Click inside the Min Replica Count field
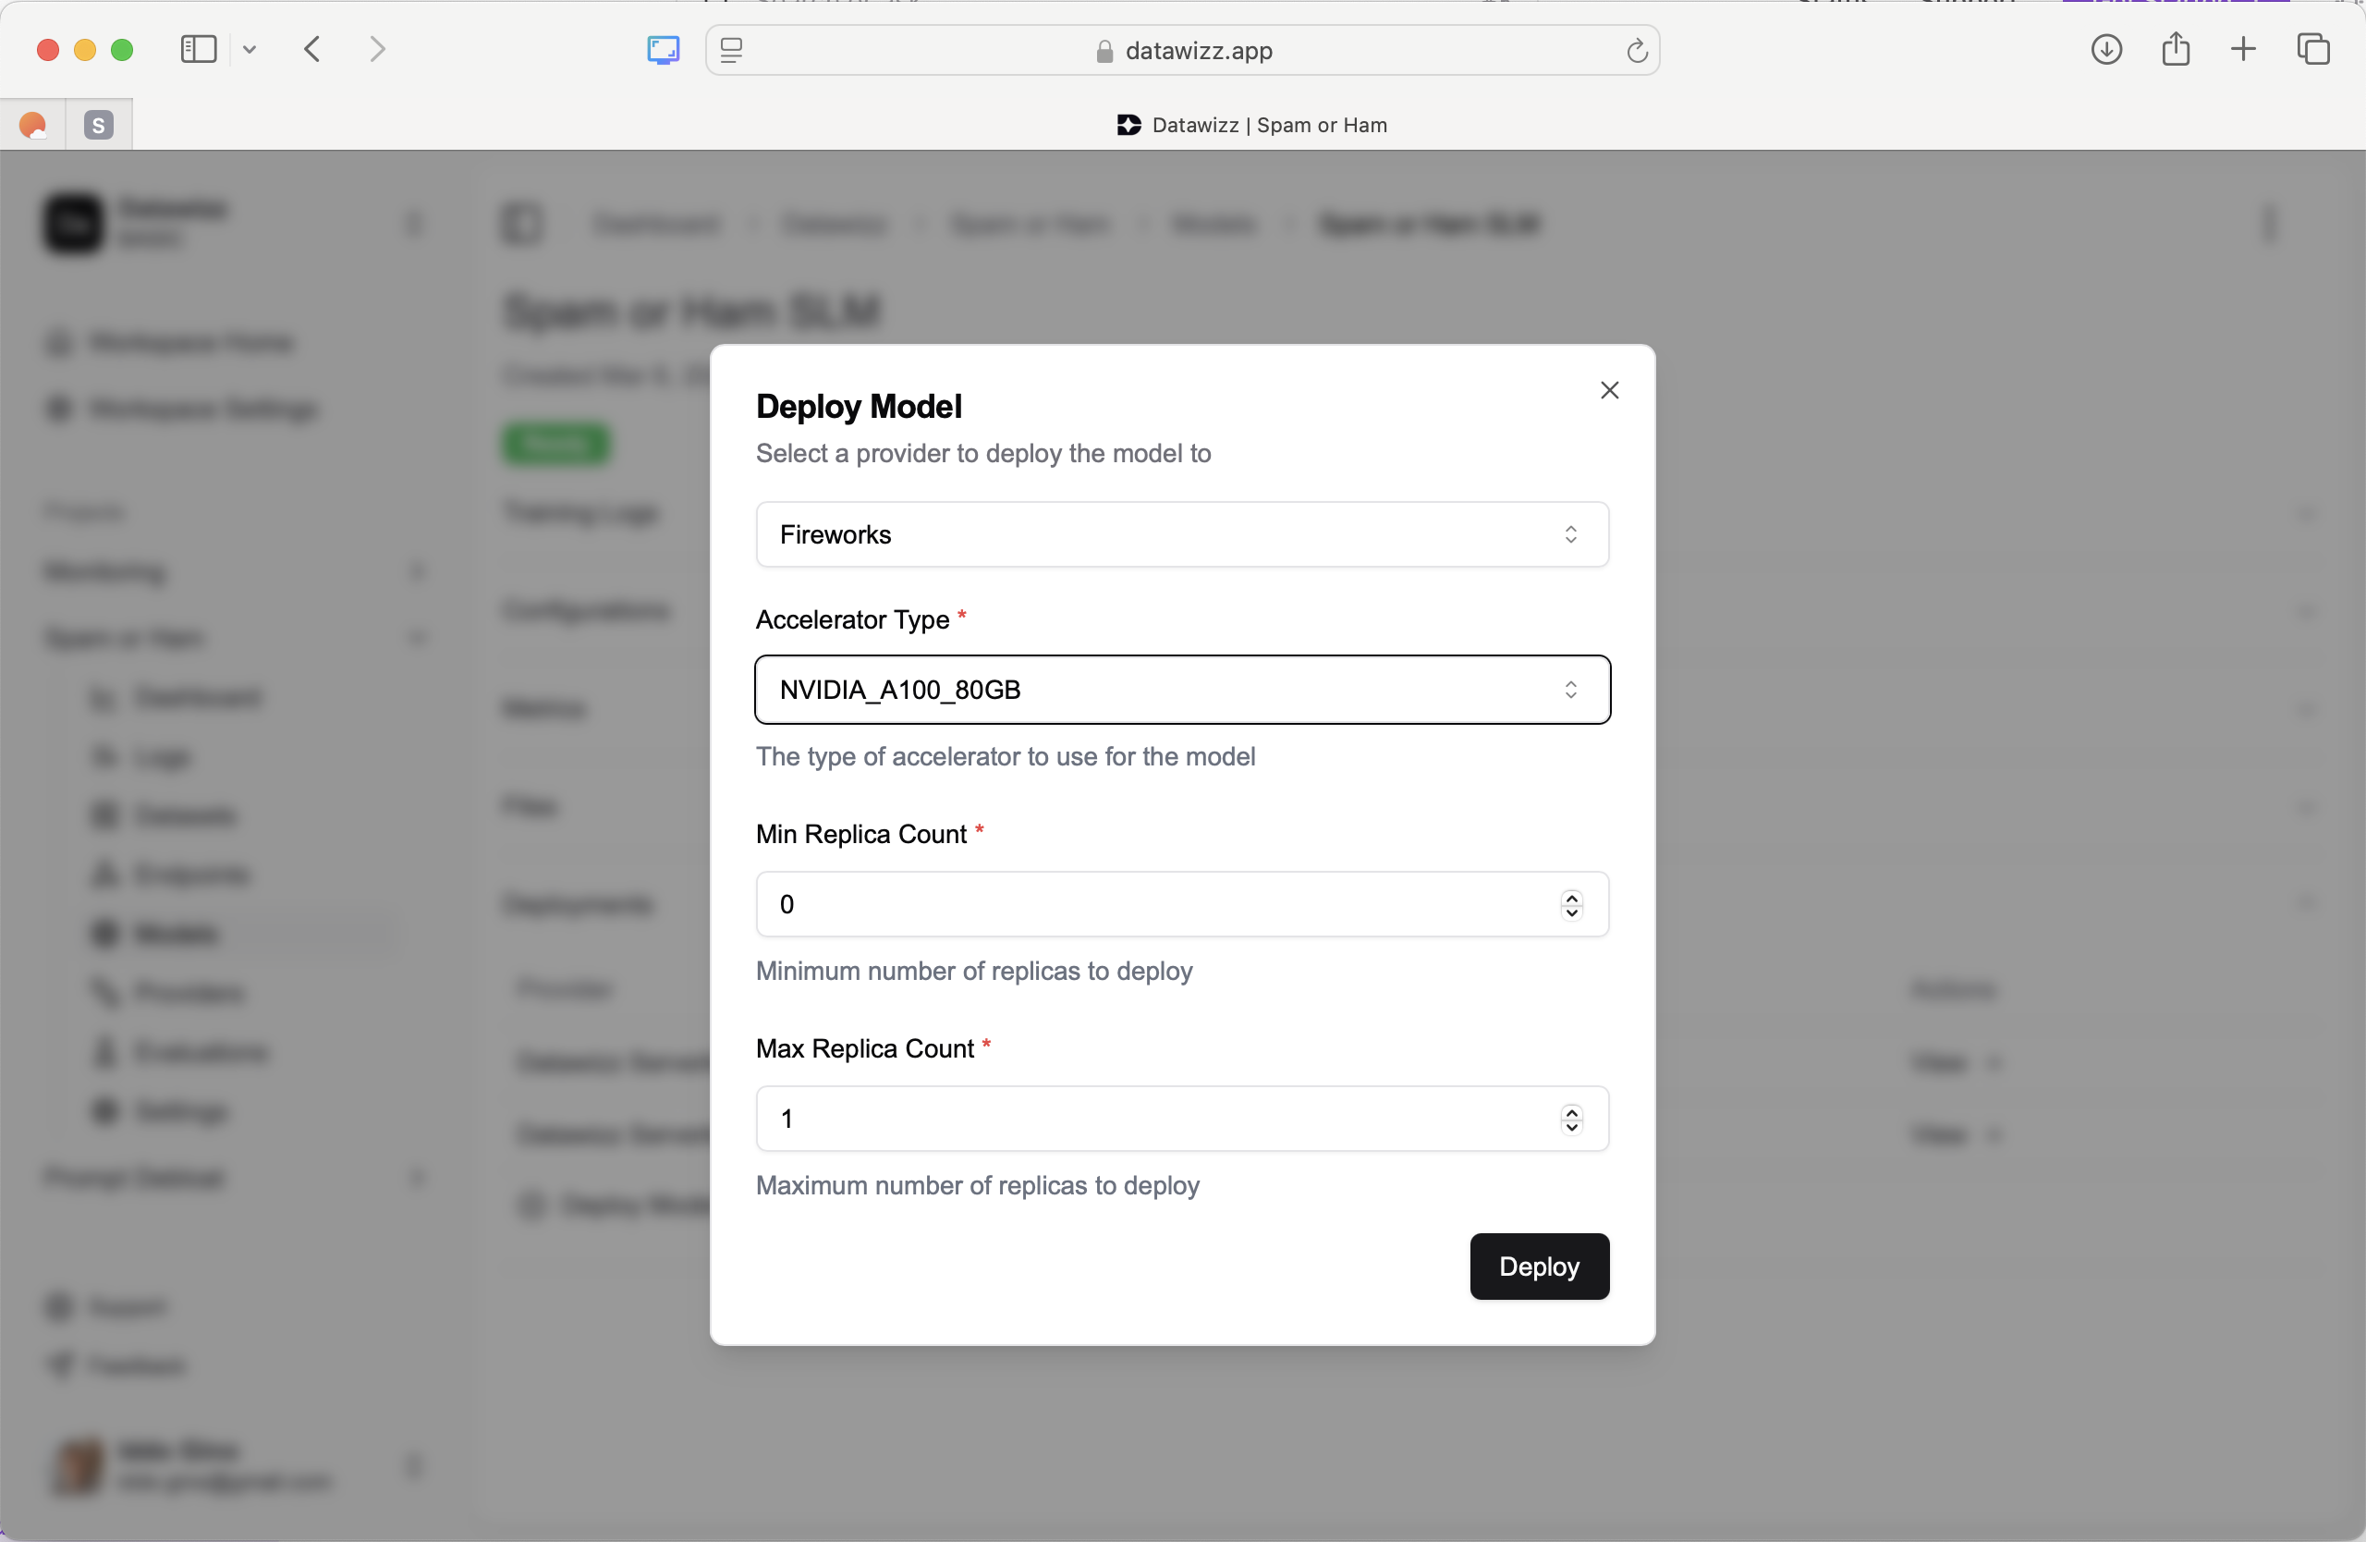Screen dimensions: 2366x1542 coord(1093,904)
